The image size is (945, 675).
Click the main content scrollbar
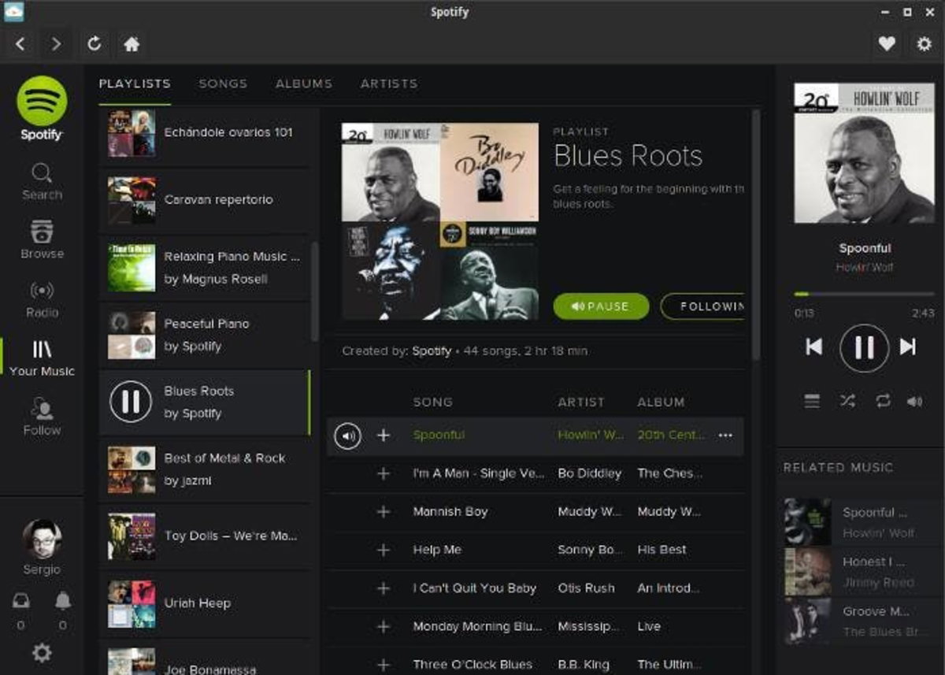coord(757,235)
